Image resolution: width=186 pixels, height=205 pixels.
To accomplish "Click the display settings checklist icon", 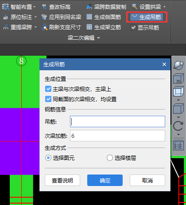I will (x=178, y=145).
